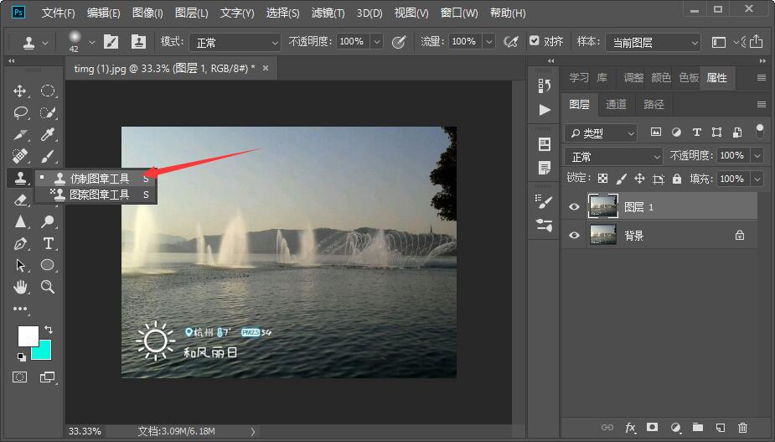The image size is (775, 442).
Task: Select the Spot Healing Brush tool
Action: tap(20, 156)
